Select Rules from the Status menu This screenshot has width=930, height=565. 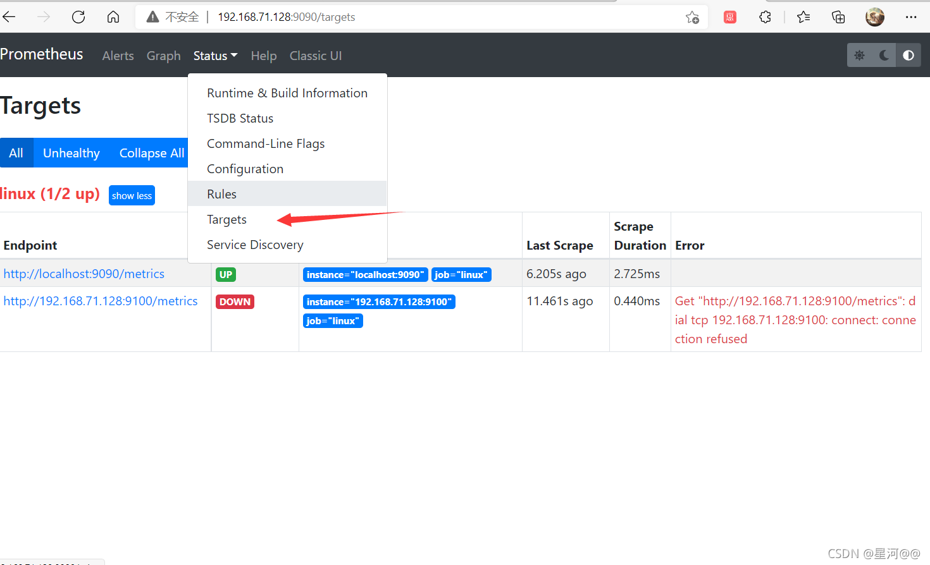[287, 194]
